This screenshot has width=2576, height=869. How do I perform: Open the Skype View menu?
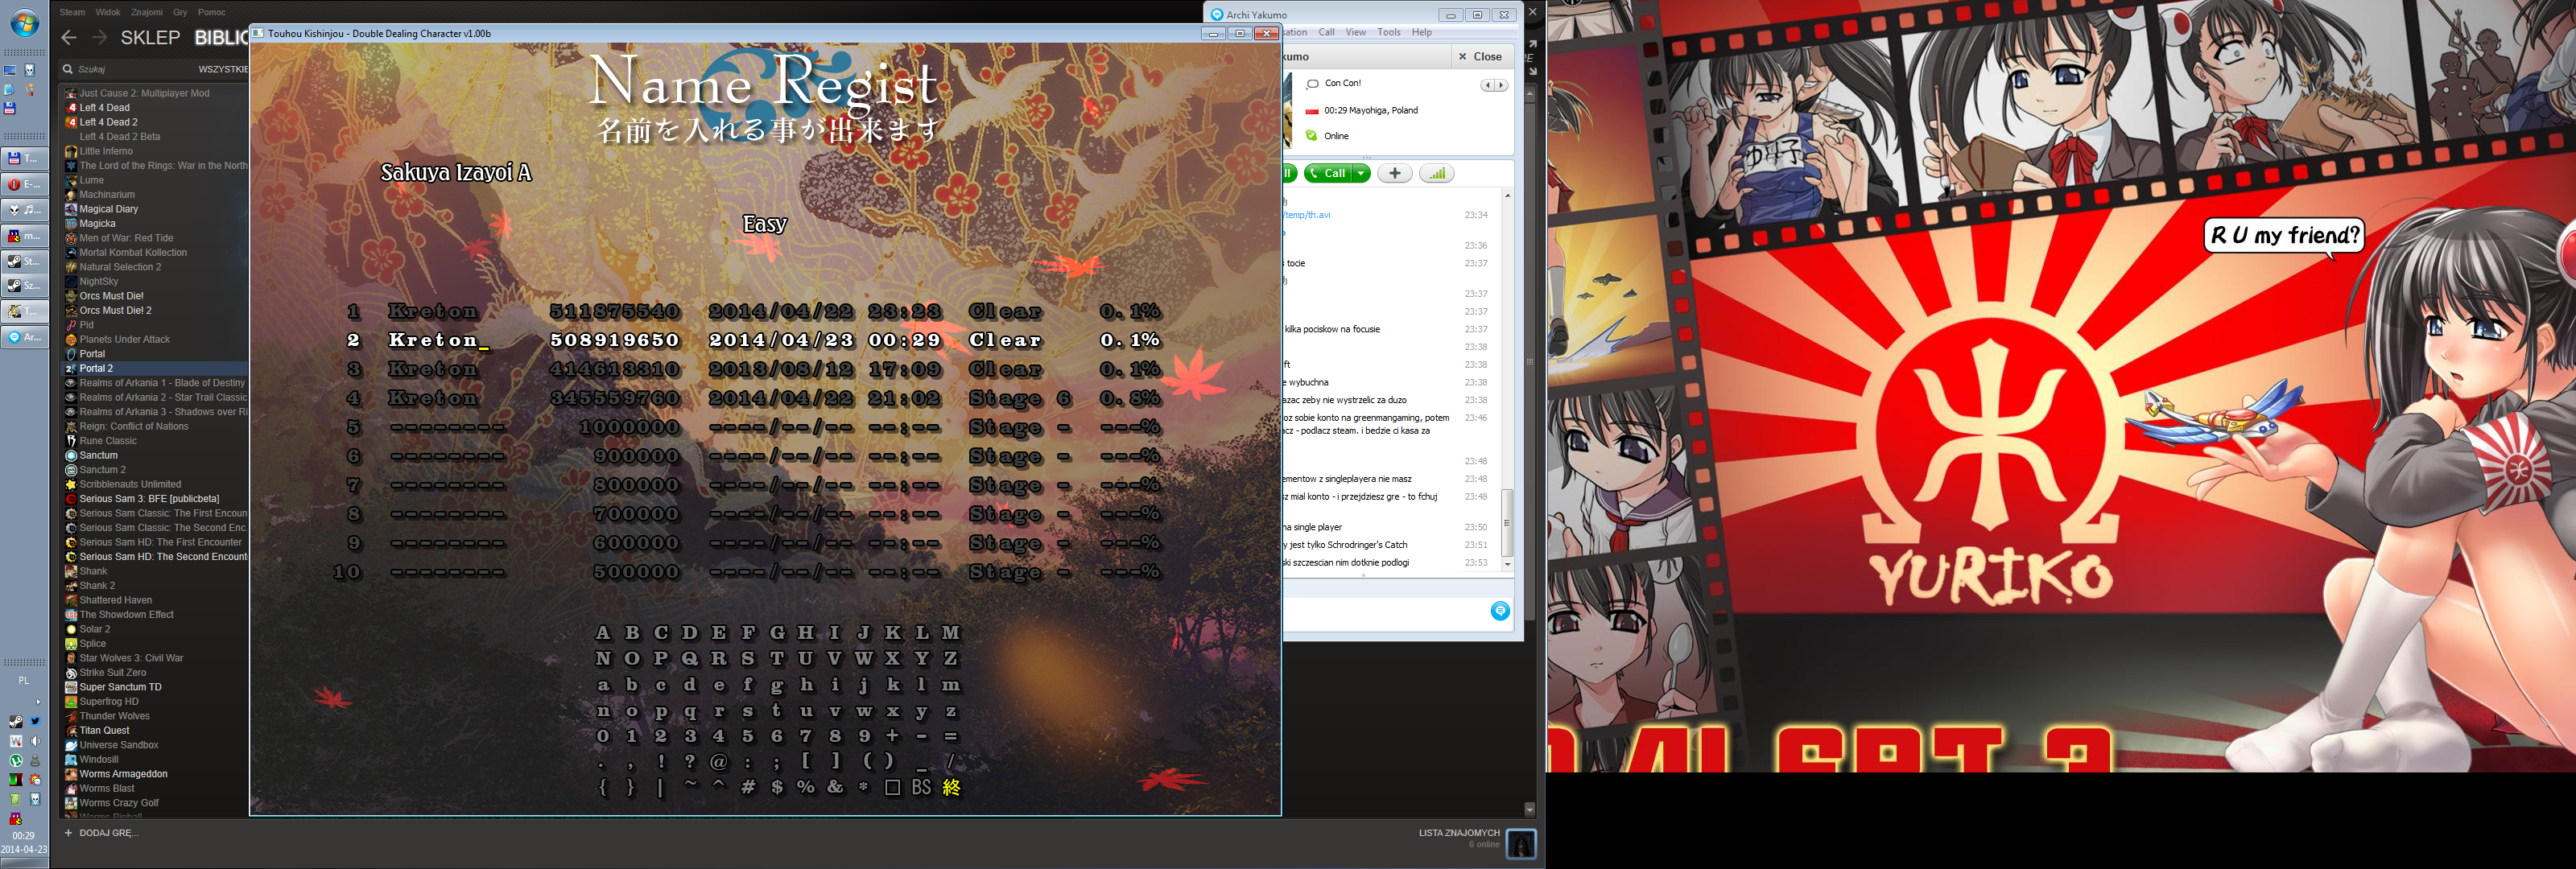(x=1355, y=32)
